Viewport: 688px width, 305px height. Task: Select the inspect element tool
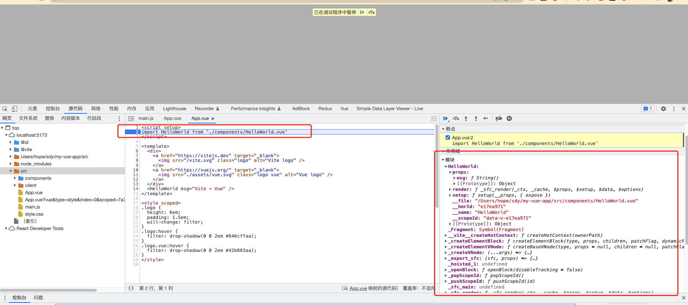[x=5, y=109]
